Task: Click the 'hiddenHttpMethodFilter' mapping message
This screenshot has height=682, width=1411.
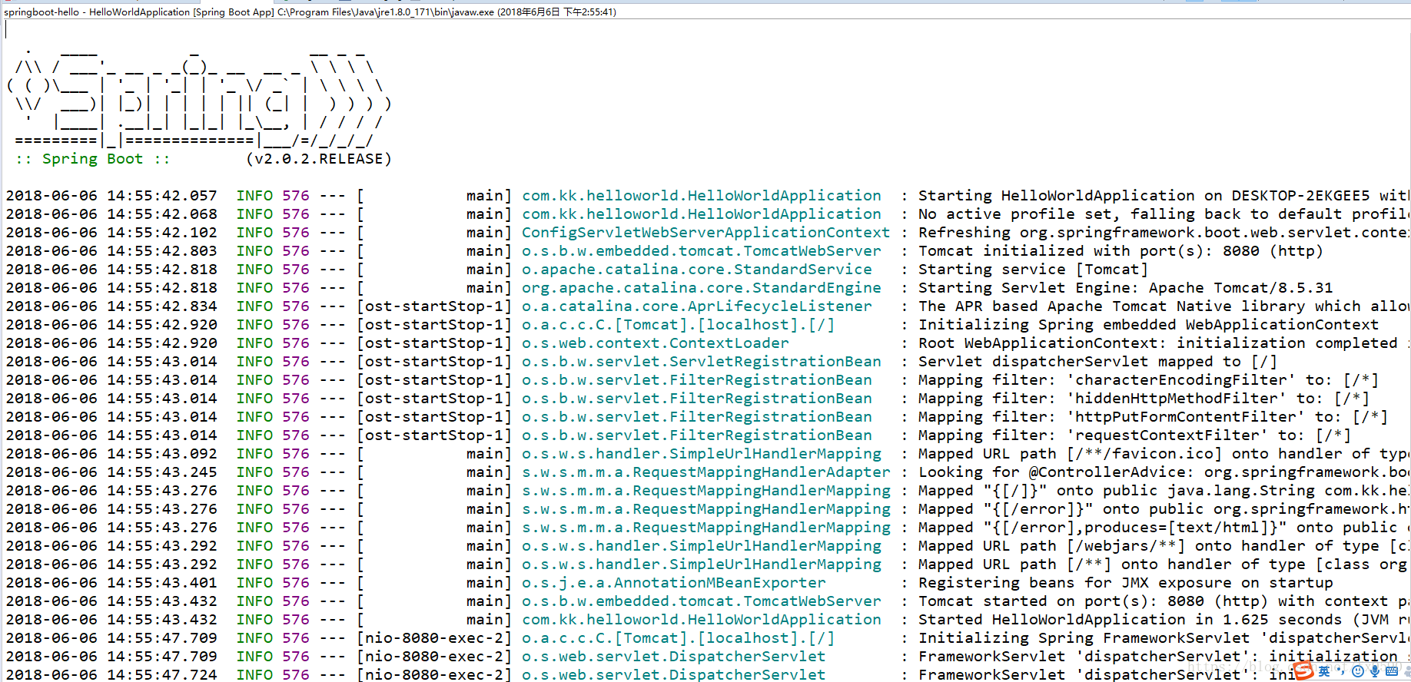Action: [1144, 399]
